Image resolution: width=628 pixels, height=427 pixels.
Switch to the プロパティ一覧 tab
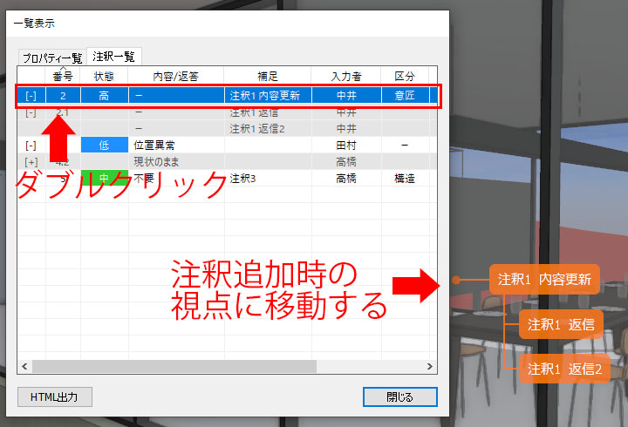pyautogui.click(x=52, y=58)
